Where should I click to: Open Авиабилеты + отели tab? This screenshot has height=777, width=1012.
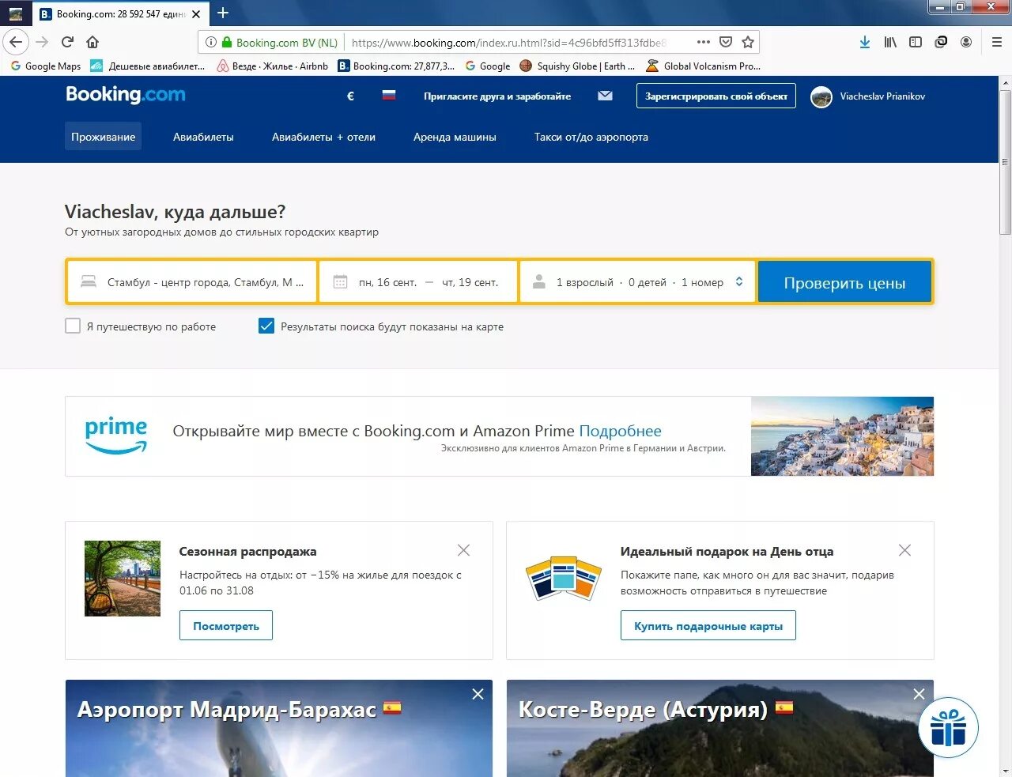tap(323, 137)
